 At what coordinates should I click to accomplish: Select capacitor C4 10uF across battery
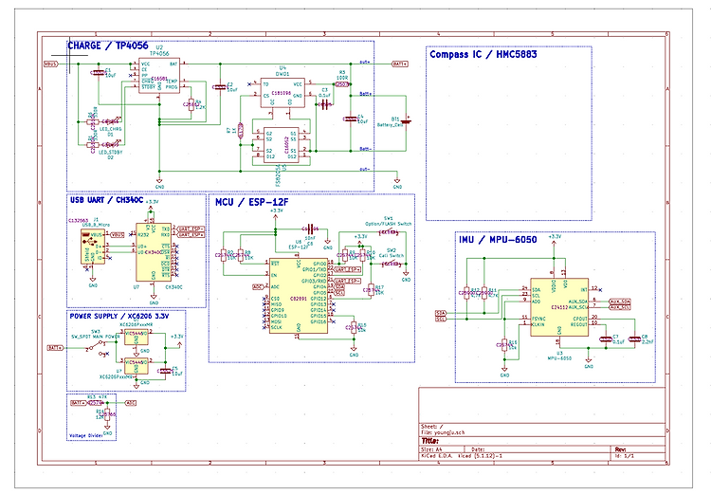point(350,119)
